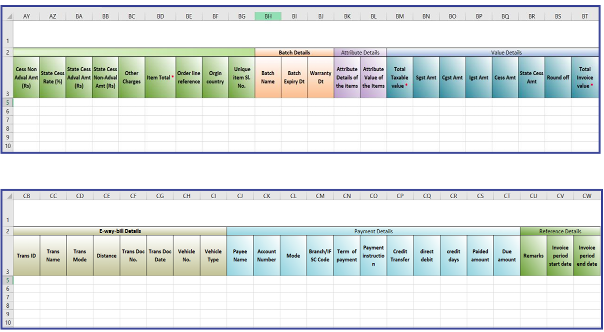Click the Total Invoice value header

pyautogui.click(x=585, y=77)
